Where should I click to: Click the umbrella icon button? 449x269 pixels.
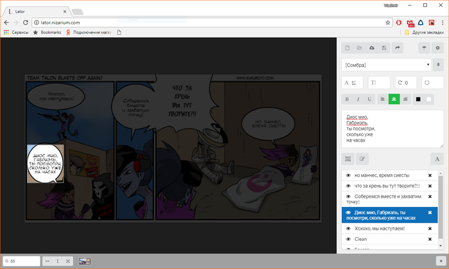pyautogui.click(x=424, y=48)
